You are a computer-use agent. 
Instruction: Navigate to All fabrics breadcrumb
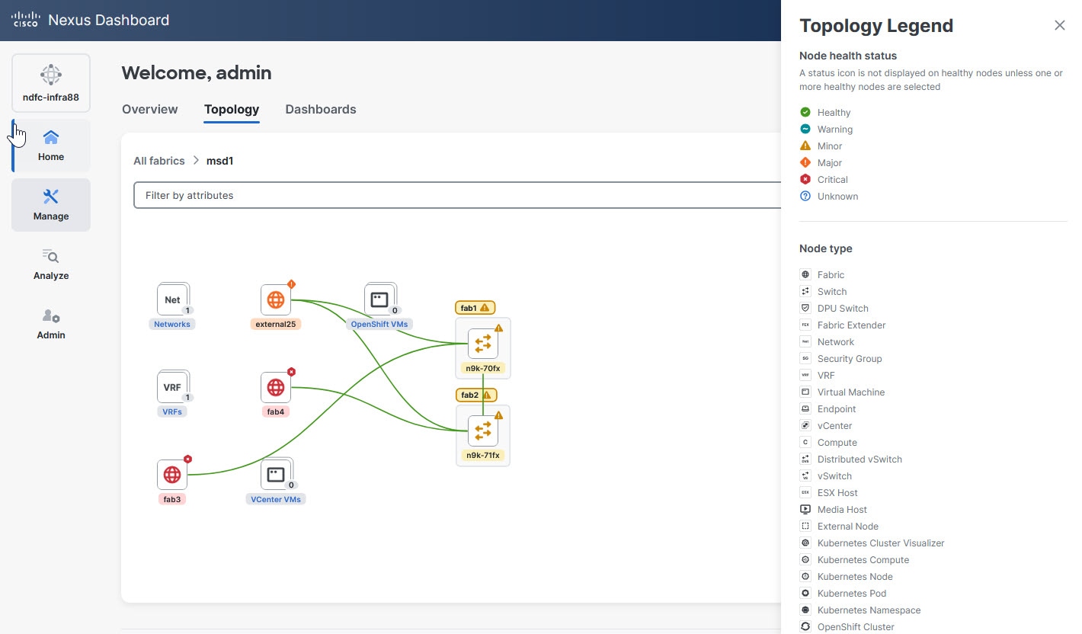(x=159, y=161)
